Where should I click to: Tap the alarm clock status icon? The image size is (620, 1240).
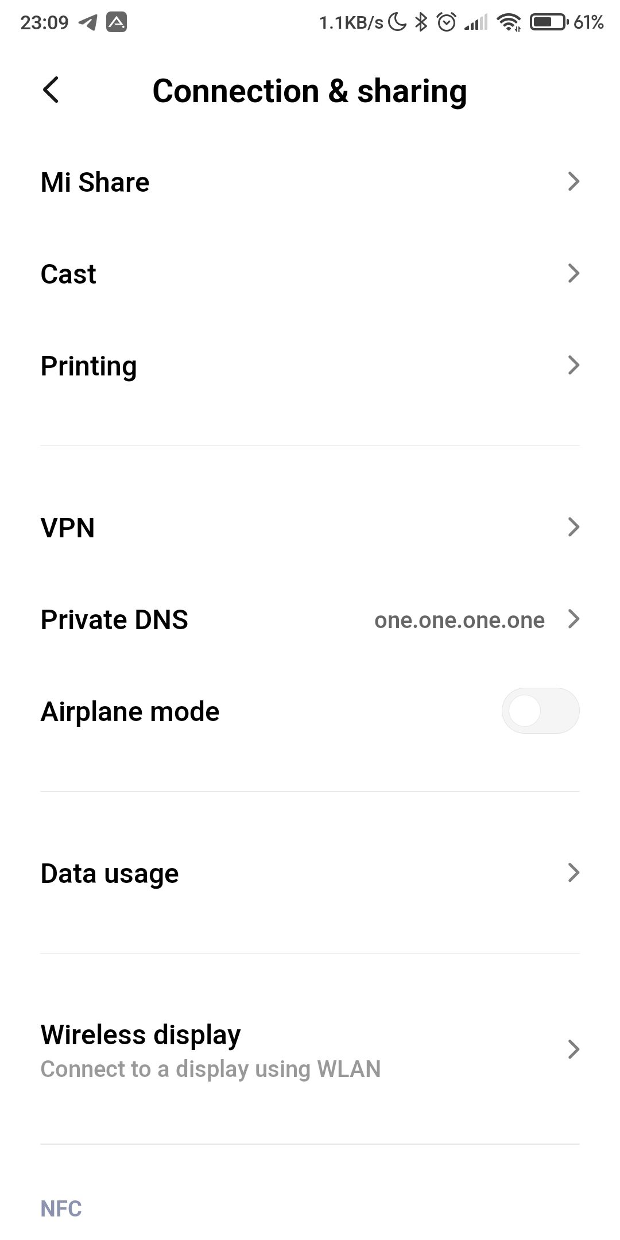tap(446, 22)
